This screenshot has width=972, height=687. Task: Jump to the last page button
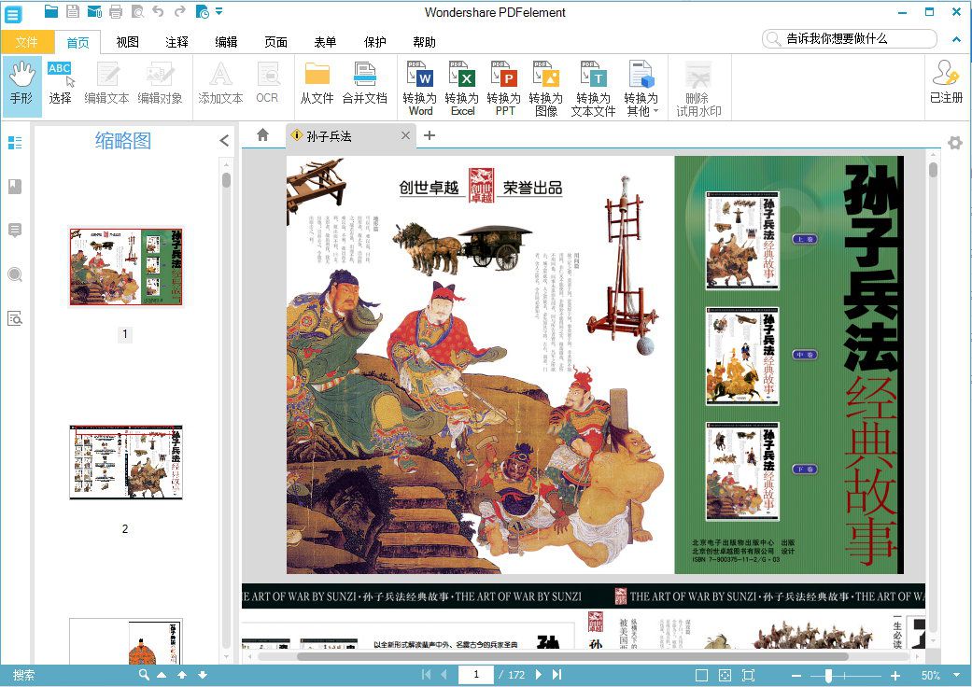click(556, 675)
